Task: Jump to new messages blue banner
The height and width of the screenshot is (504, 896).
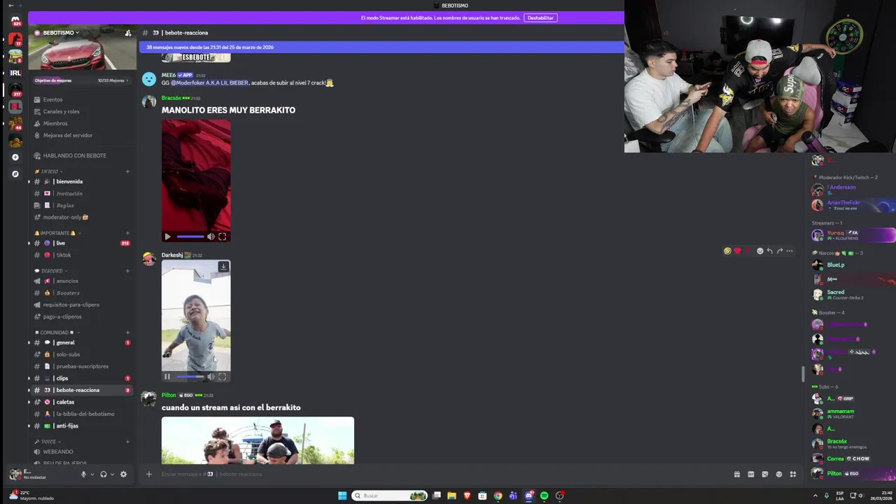Action: [x=381, y=47]
